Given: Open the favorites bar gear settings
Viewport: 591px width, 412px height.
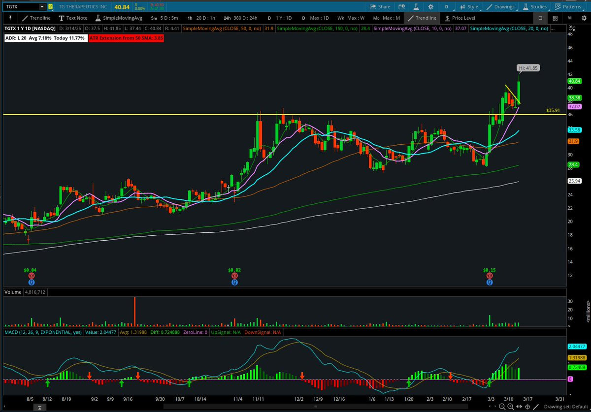Looking at the screenshot, I should tap(584, 18).
